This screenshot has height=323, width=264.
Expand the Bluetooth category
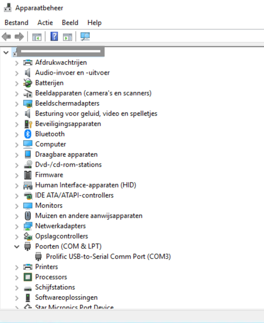17,135
